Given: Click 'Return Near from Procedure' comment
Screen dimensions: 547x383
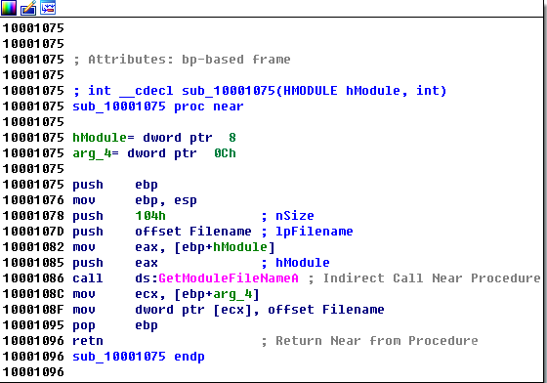Looking at the screenshot, I should (x=377, y=341).
